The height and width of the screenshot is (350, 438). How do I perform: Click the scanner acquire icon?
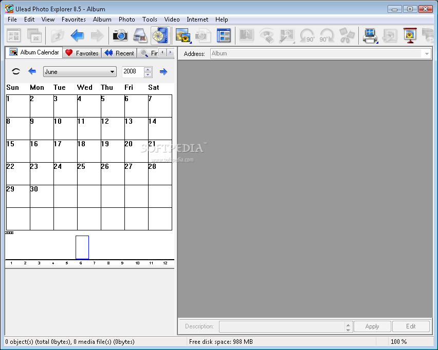(x=140, y=36)
